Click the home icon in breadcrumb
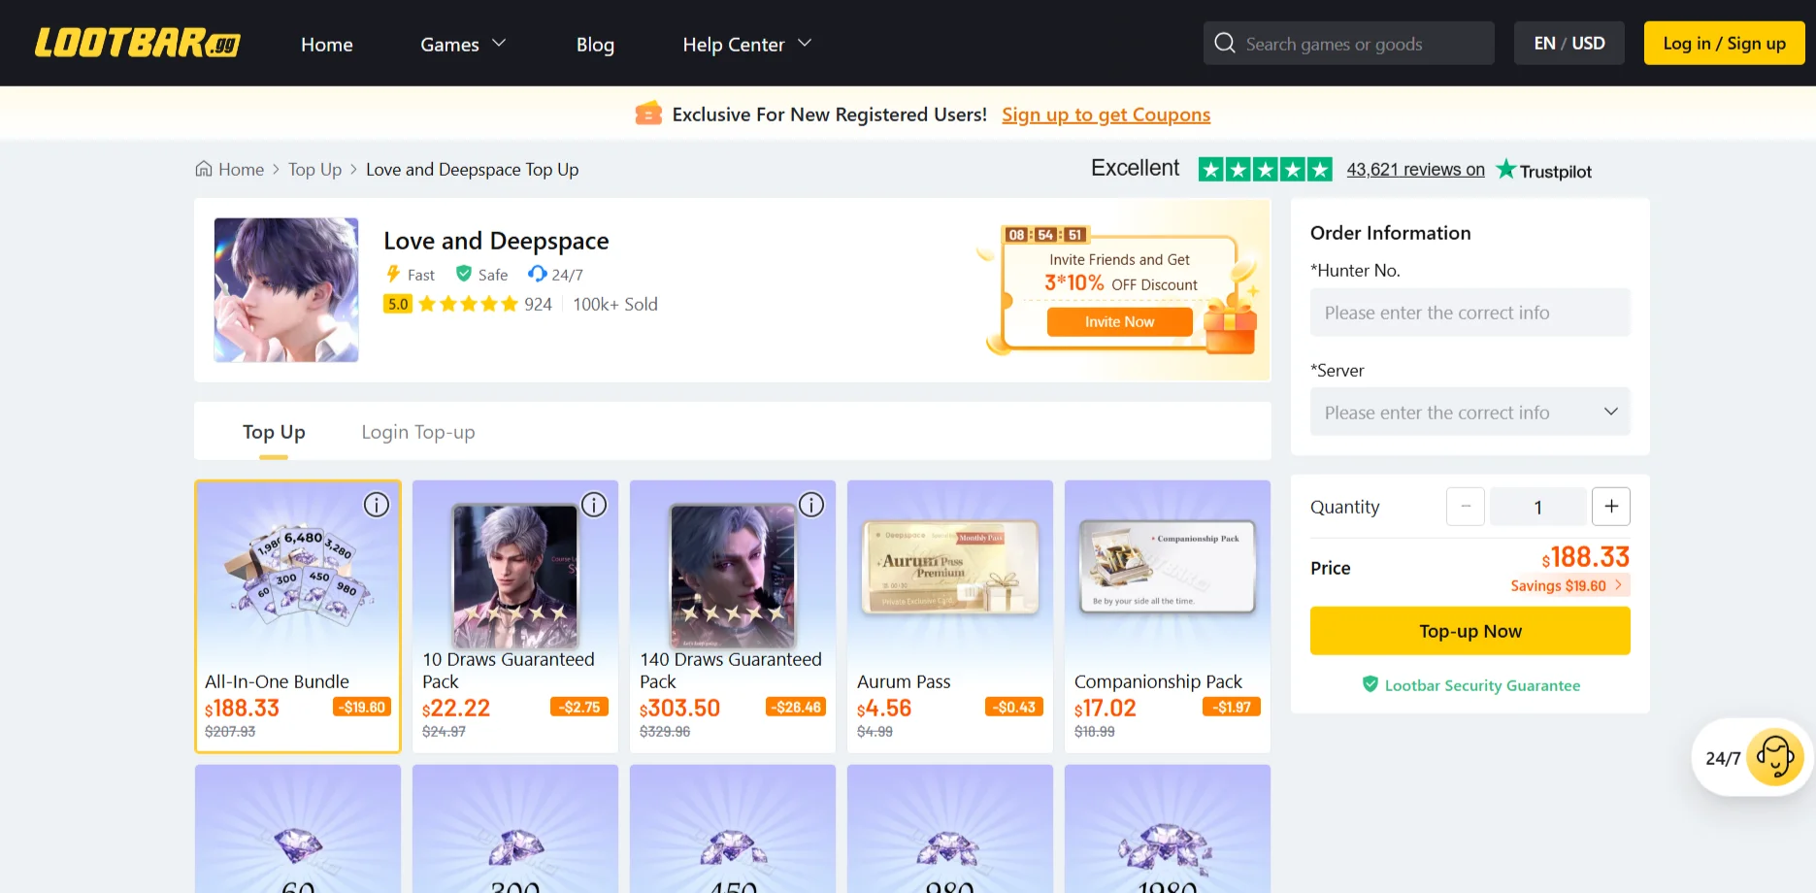The height and width of the screenshot is (893, 1816). pos(204,169)
